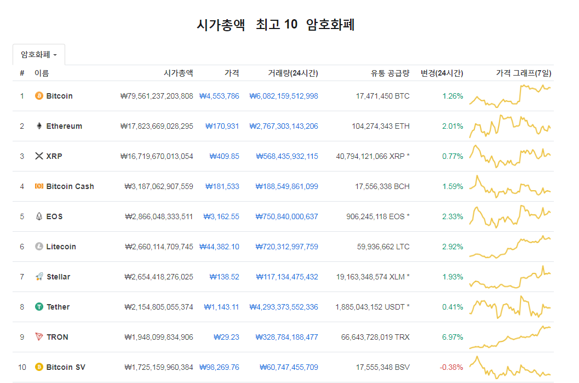This screenshot has width=579, height=383.
Task: Click Ethereum volume ₩2,767,303,143,206
Action: (x=284, y=126)
